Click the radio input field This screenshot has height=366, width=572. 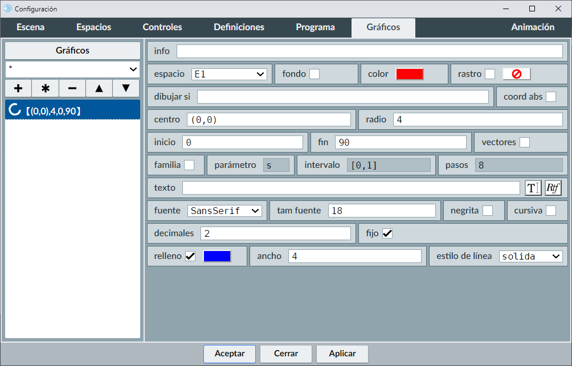click(x=477, y=120)
